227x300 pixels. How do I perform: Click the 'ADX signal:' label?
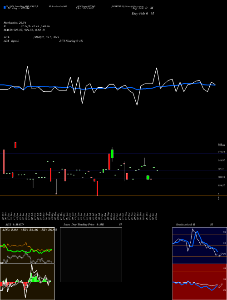pyautogui.click(x=11, y=41)
